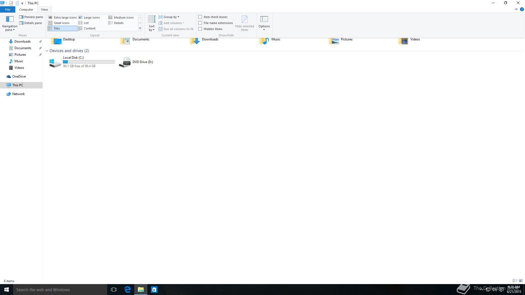Click the taskbar search box
The width and height of the screenshot is (525, 295).
pos(60,290)
